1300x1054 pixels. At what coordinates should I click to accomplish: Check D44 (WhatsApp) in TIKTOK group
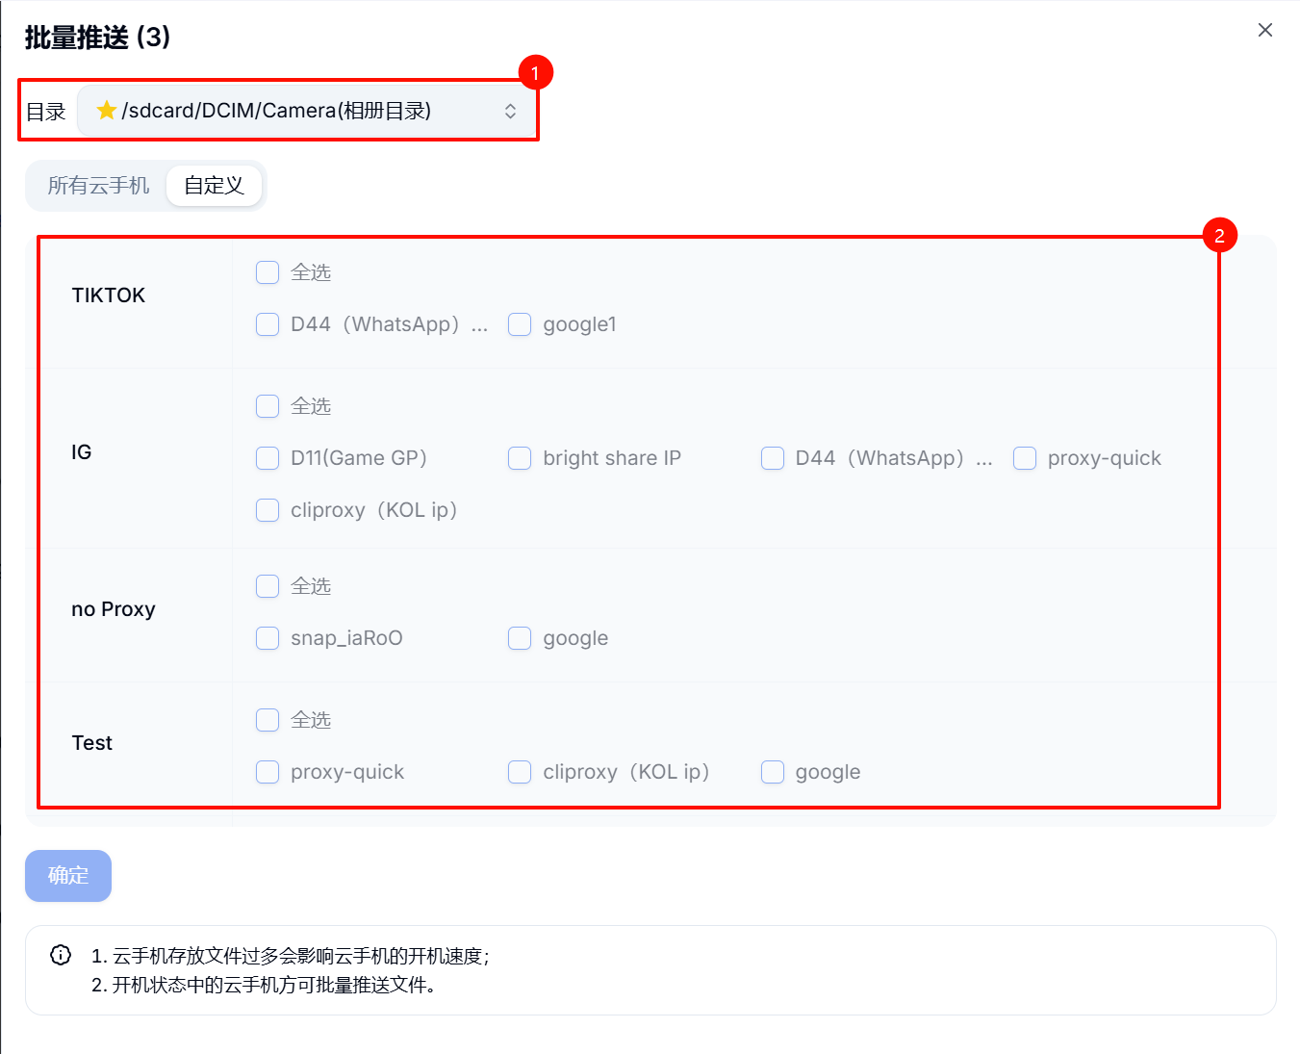267,324
